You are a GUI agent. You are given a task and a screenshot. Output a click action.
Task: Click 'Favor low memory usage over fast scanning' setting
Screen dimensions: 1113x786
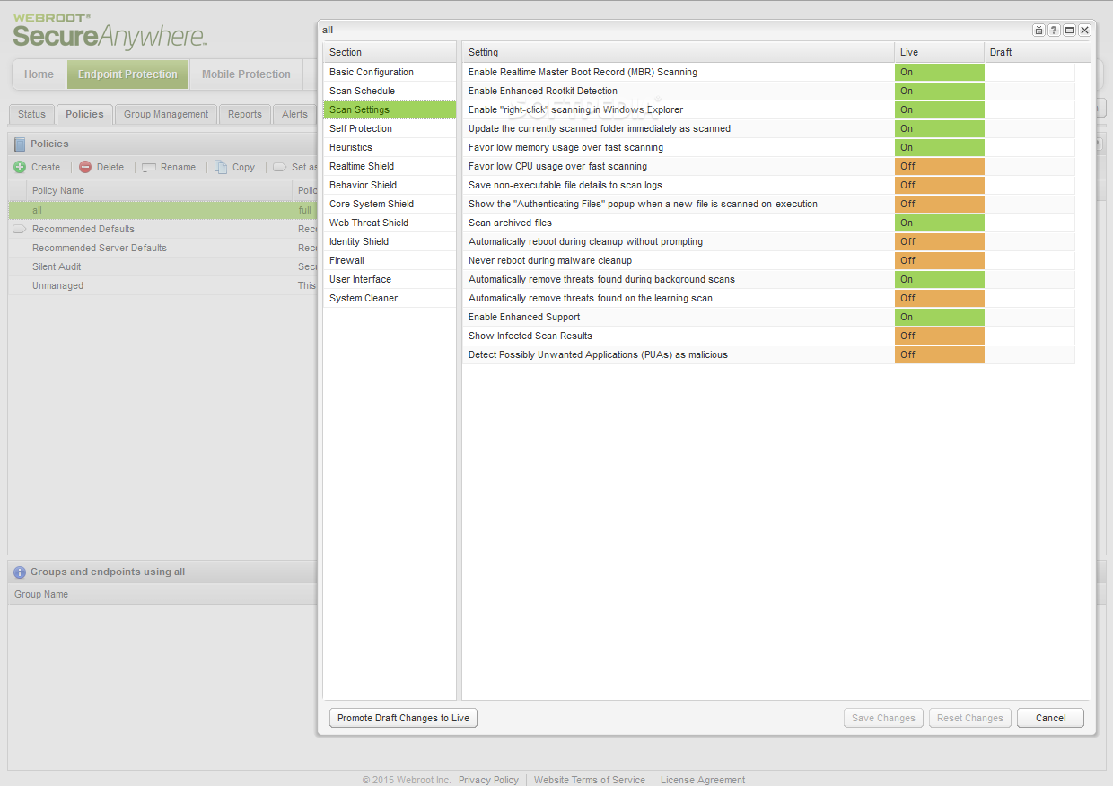point(565,147)
